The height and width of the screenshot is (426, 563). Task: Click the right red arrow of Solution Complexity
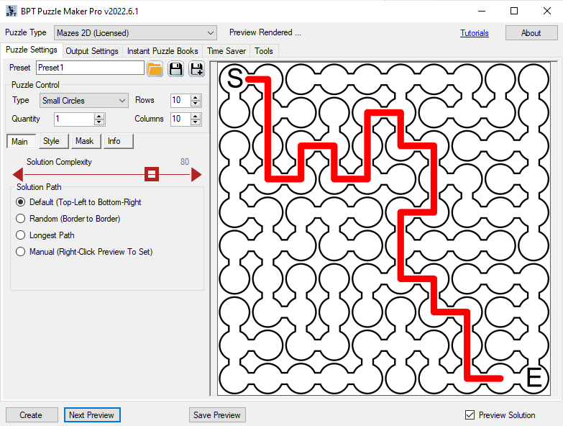point(196,174)
